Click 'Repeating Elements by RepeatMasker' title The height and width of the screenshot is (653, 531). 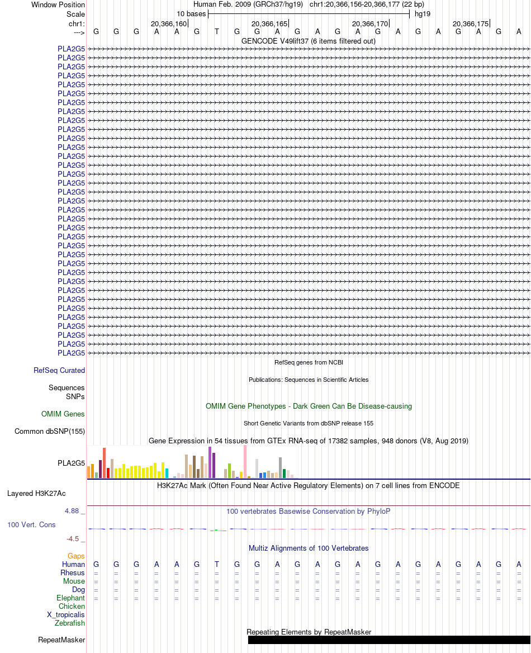[309, 632]
